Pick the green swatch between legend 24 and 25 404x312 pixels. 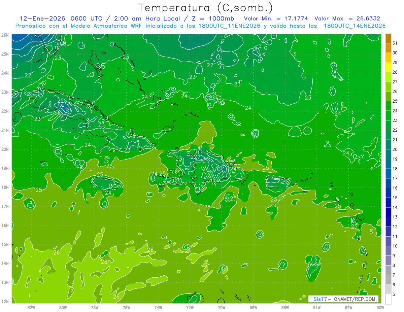tap(388, 106)
